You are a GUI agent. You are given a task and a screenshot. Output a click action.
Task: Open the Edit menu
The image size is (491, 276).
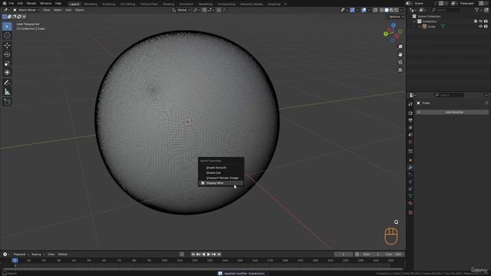tap(21, 3)
